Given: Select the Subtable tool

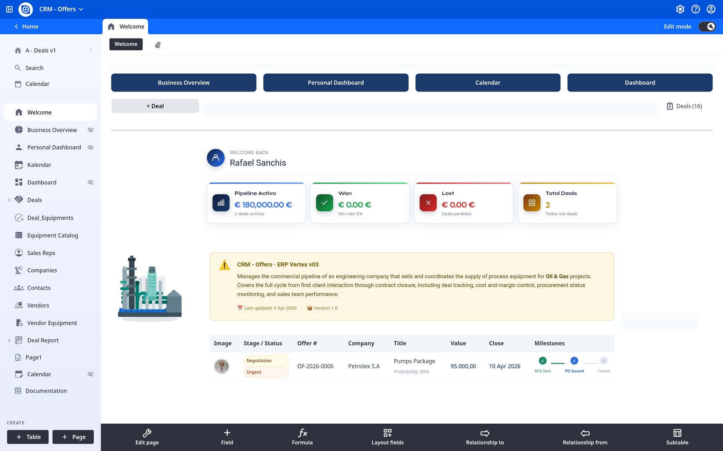Looking at the screenshot, I should click(x=677, y=437).
